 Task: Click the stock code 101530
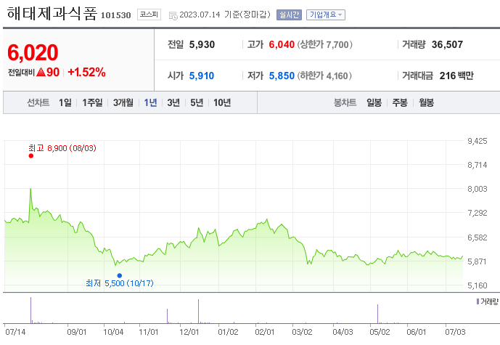point(116,15)
